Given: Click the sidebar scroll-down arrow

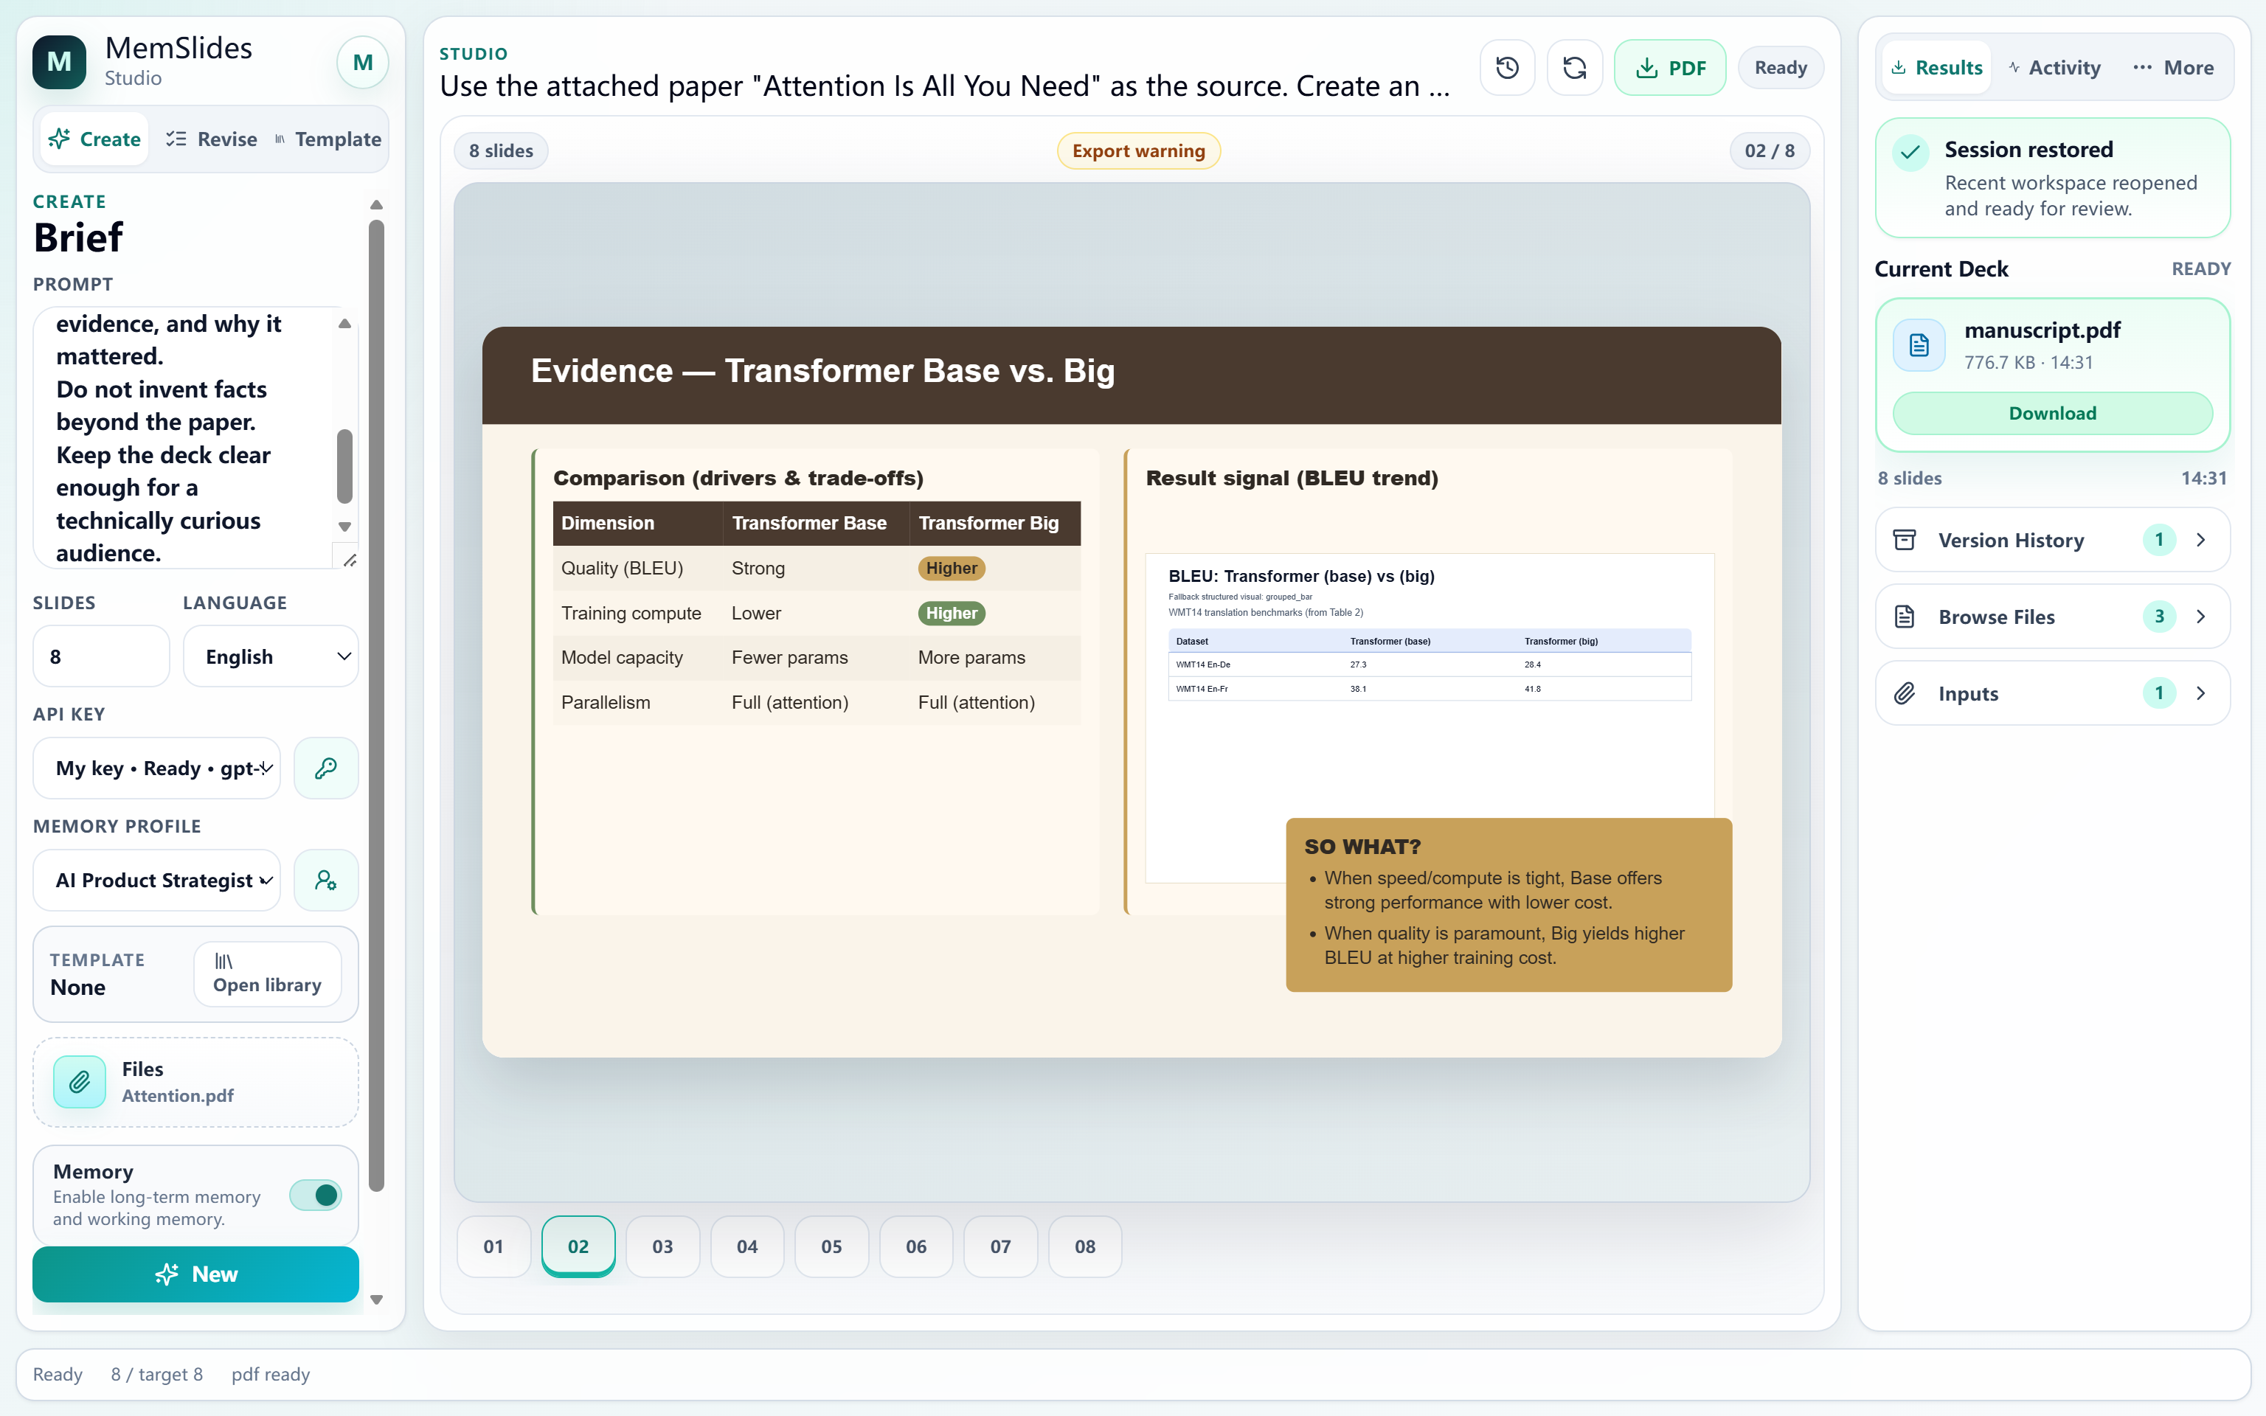Looking at the screenshot, I should (376, 1300).
